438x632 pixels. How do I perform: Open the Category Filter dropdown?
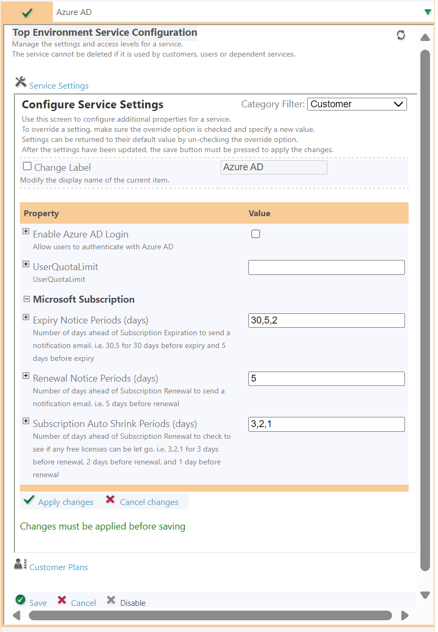[357, 104]
